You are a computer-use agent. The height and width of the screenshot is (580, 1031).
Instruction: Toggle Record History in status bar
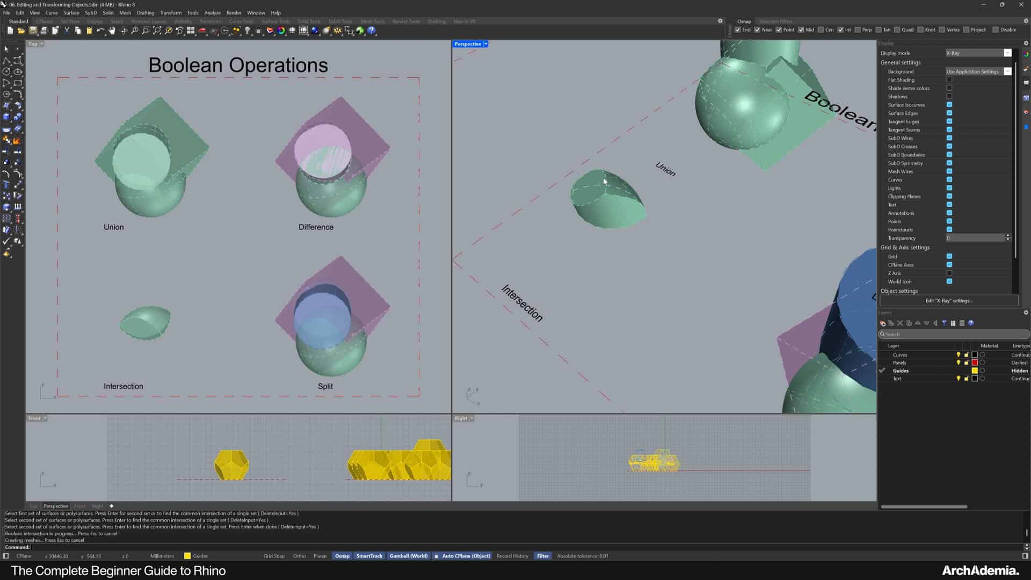point(512,556)
